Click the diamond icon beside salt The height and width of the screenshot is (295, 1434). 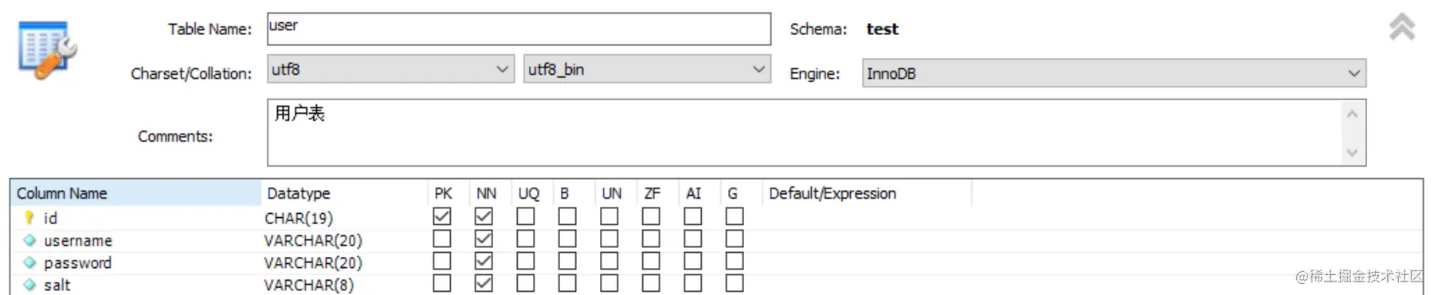tap(29, 284)
